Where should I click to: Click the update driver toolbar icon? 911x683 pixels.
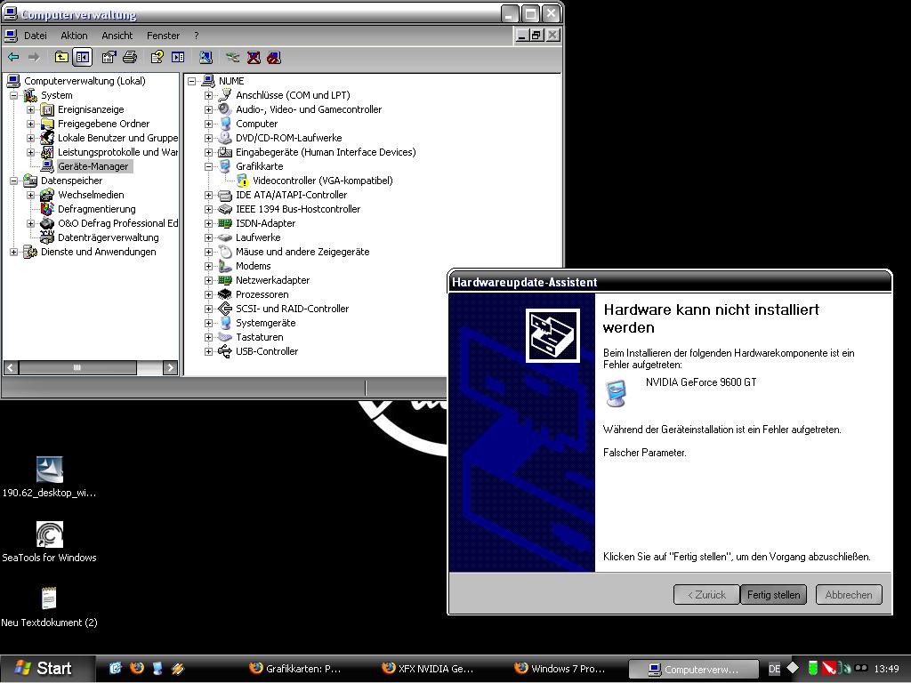[x=233, y=57]
